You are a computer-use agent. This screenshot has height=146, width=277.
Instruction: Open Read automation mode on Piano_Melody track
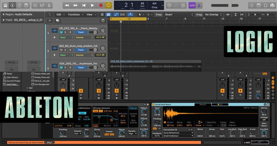point(66,37)
